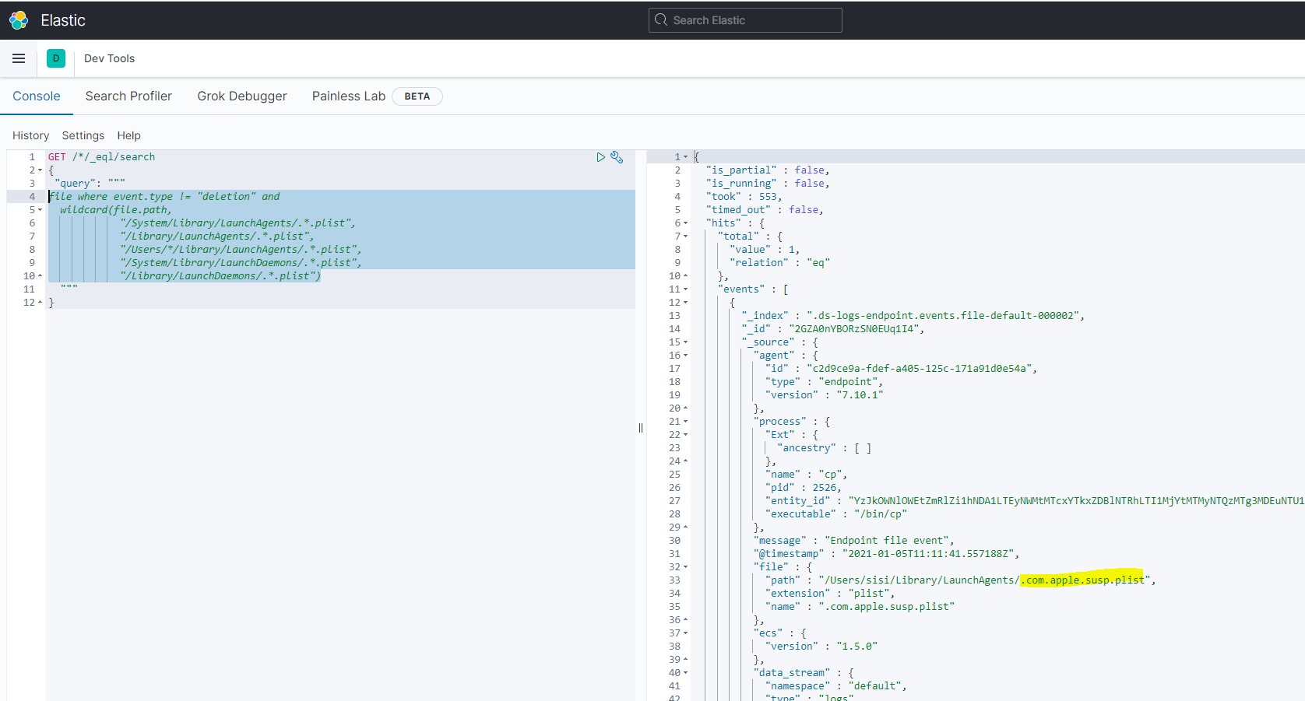Viewport: 1305px width, 701px height.
Task: Open the History panel
Action: point(30,135)
